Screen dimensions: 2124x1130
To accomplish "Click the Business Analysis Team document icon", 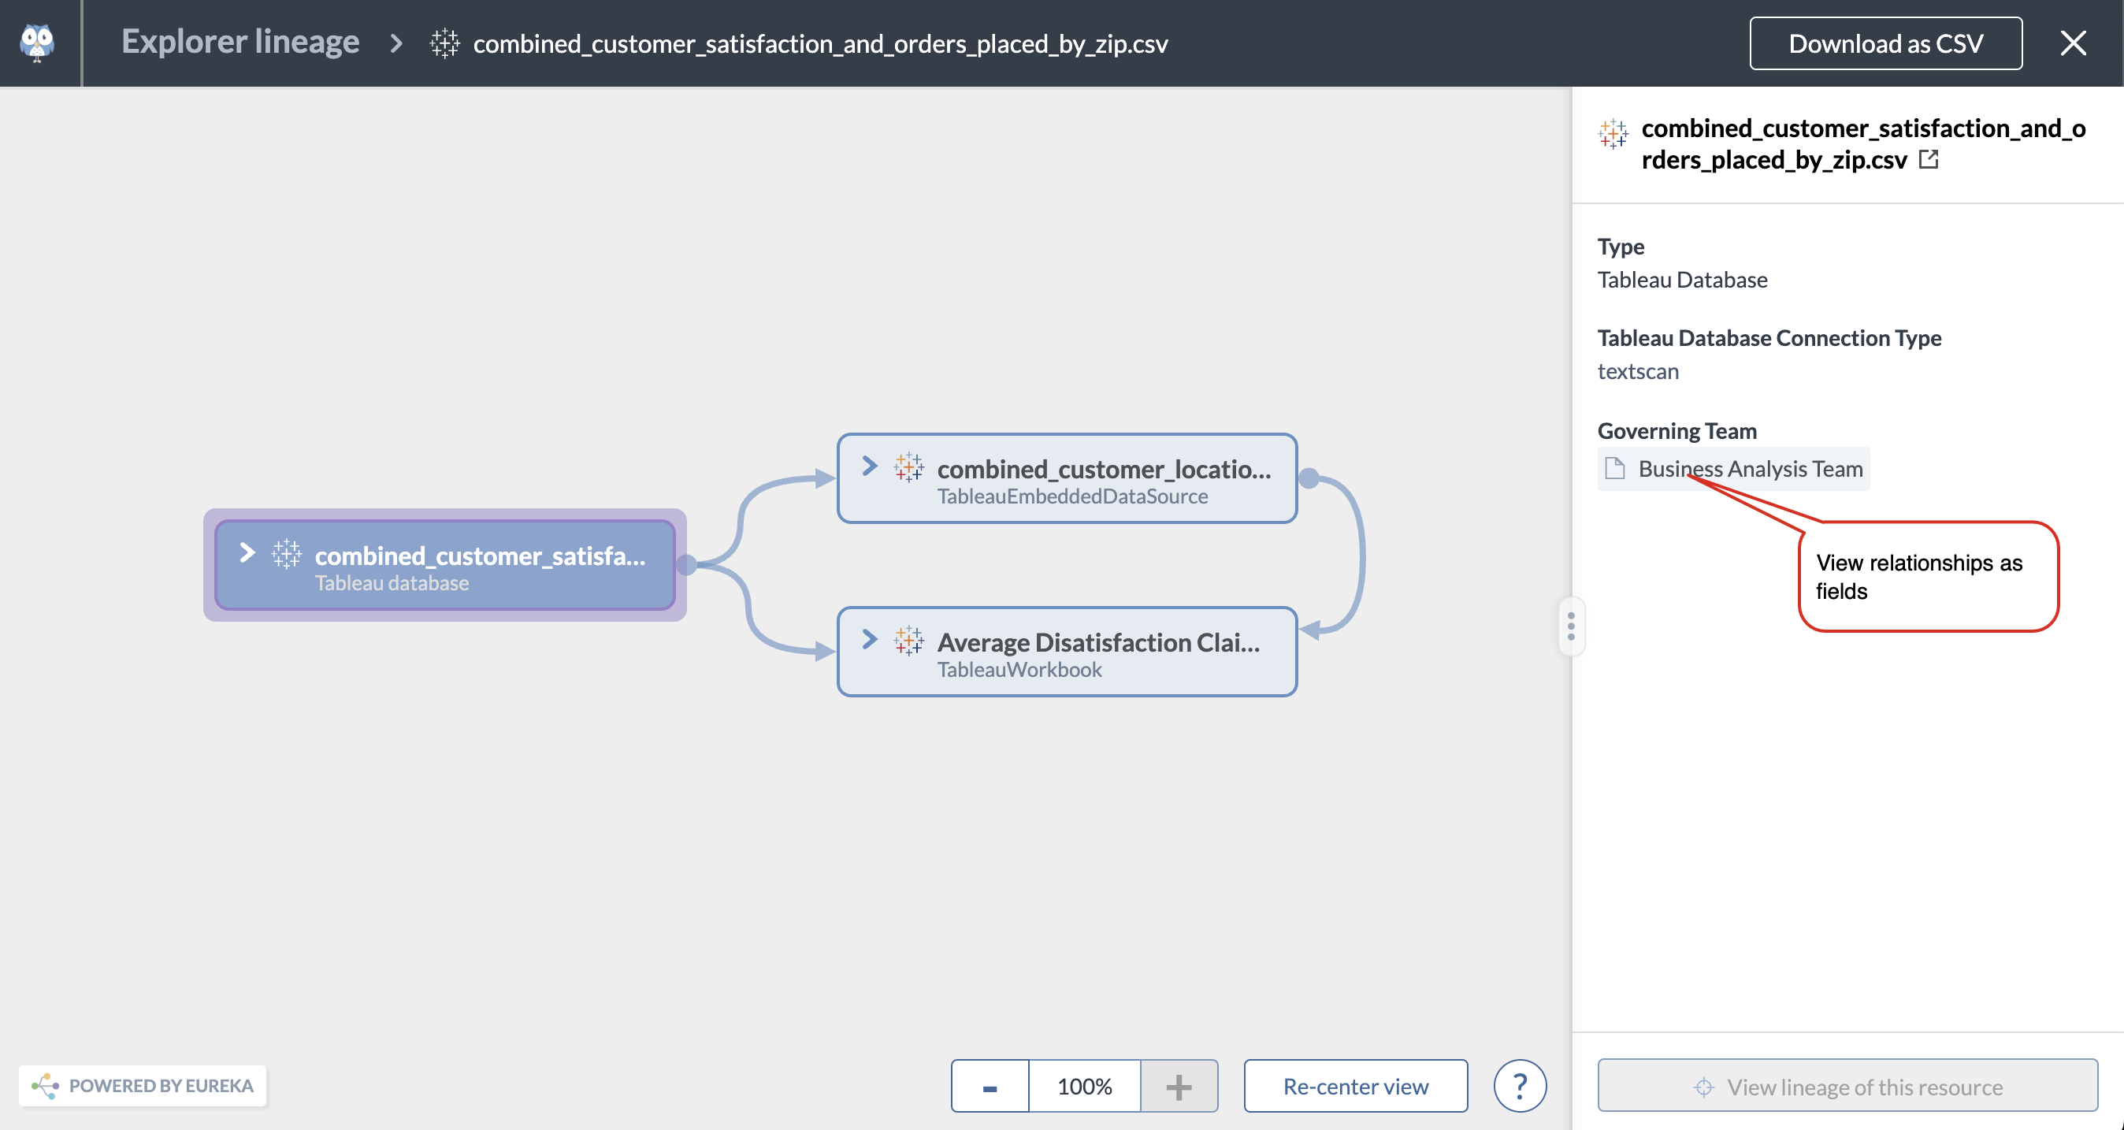I will pyautogui.click(x=1614, y=469).
